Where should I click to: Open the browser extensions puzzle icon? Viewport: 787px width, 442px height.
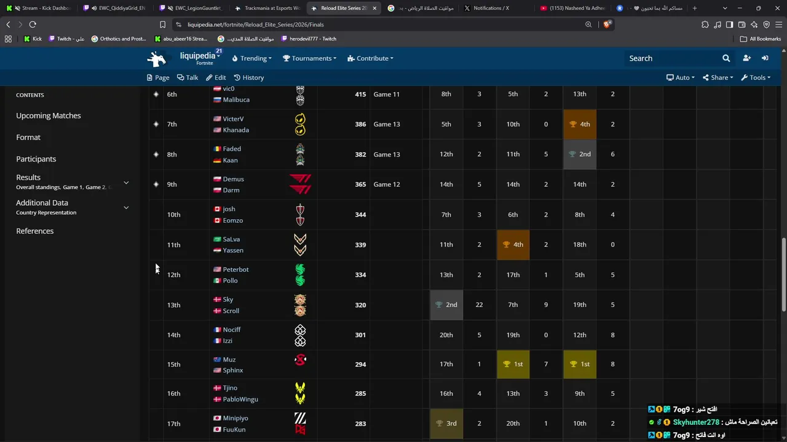705,25
